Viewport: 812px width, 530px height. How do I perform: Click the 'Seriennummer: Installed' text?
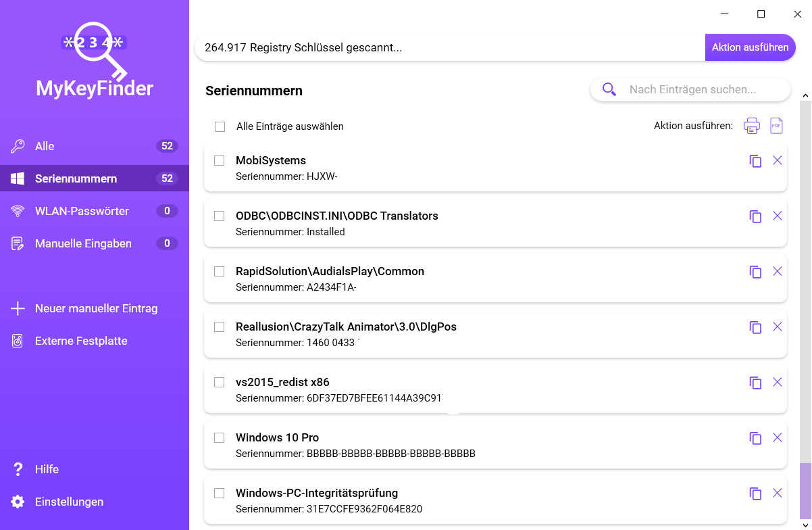click(290, 232)
